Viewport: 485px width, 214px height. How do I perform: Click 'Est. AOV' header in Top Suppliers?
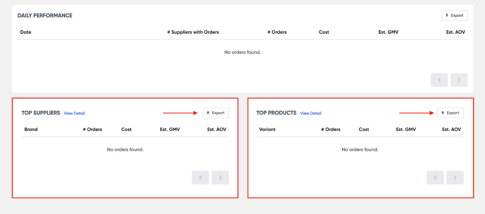pyautogui.click(x=217, y=129)
